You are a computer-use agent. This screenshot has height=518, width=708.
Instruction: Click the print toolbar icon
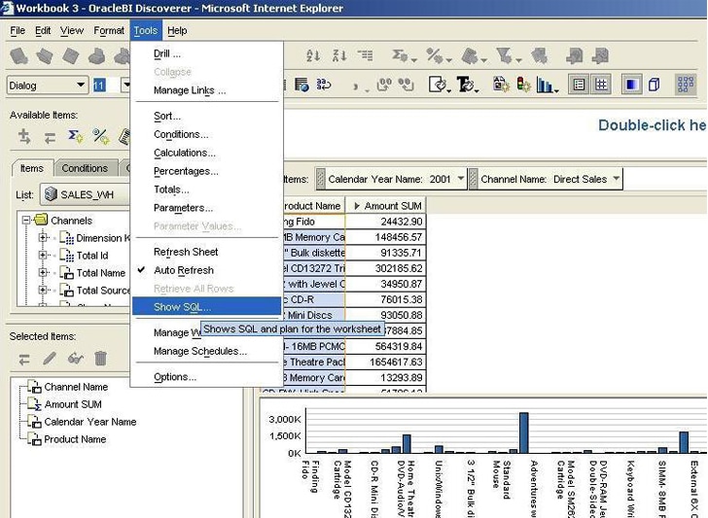(96, 56)
